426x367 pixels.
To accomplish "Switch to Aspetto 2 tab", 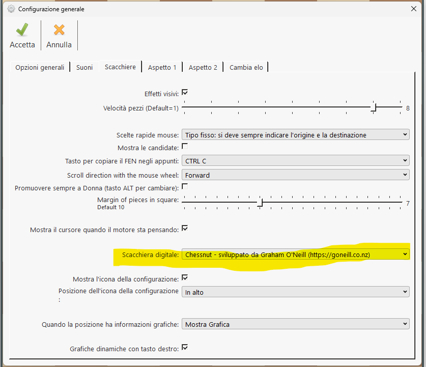I will 203,67.
